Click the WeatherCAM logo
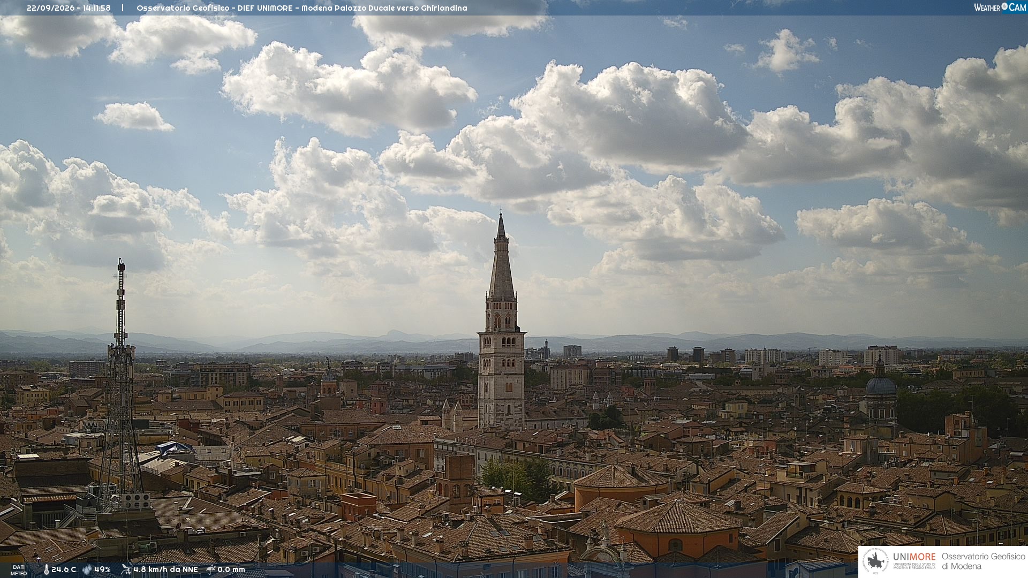Screen dimensions: 1028x578 [x=1000, y=7]
